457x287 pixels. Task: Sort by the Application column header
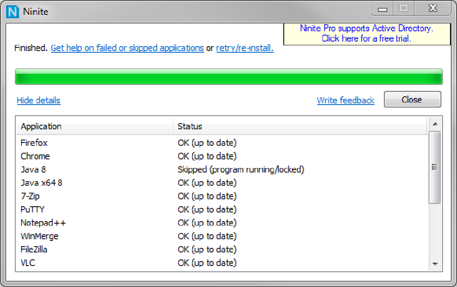(95, 126)
